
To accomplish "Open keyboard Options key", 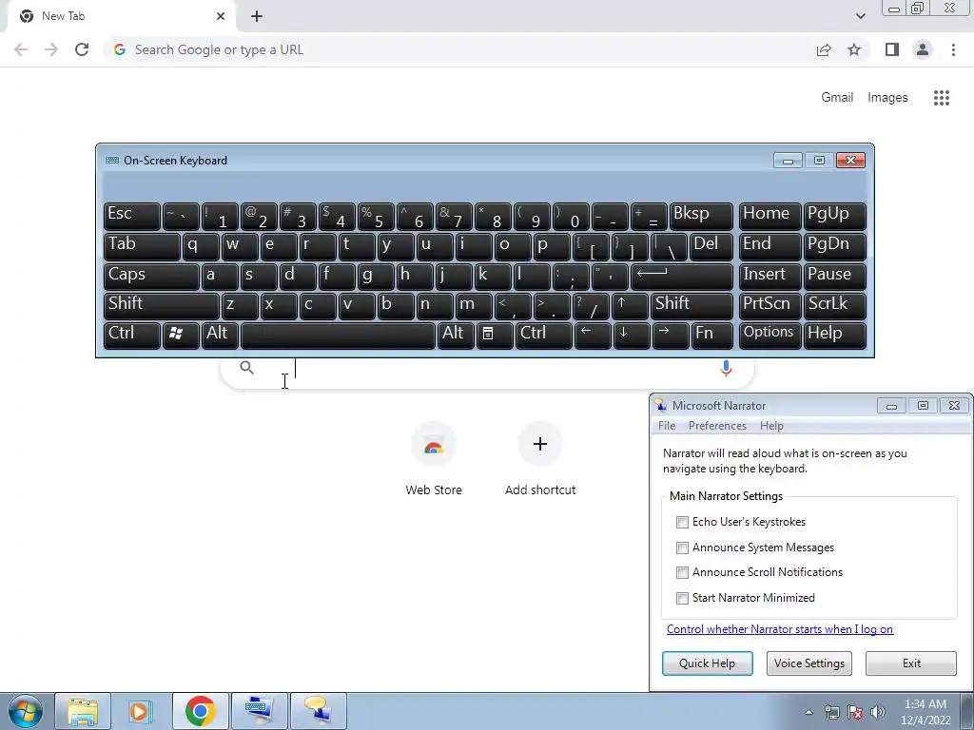I will click(x=769, y=336).
